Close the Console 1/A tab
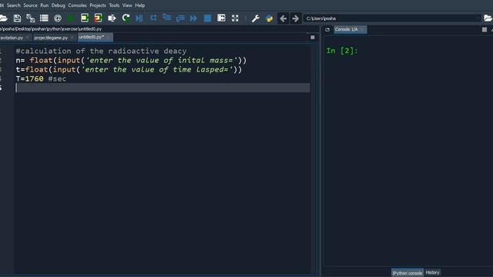Image resolution: width=493 pixels, height=277 pixels. [362, 29]
